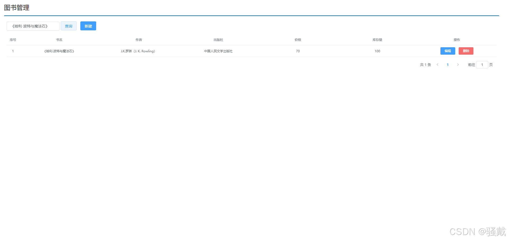Click the 库存量 column header
The height and width of the screenshot is (240, 507).
click(x=377, y=40)
